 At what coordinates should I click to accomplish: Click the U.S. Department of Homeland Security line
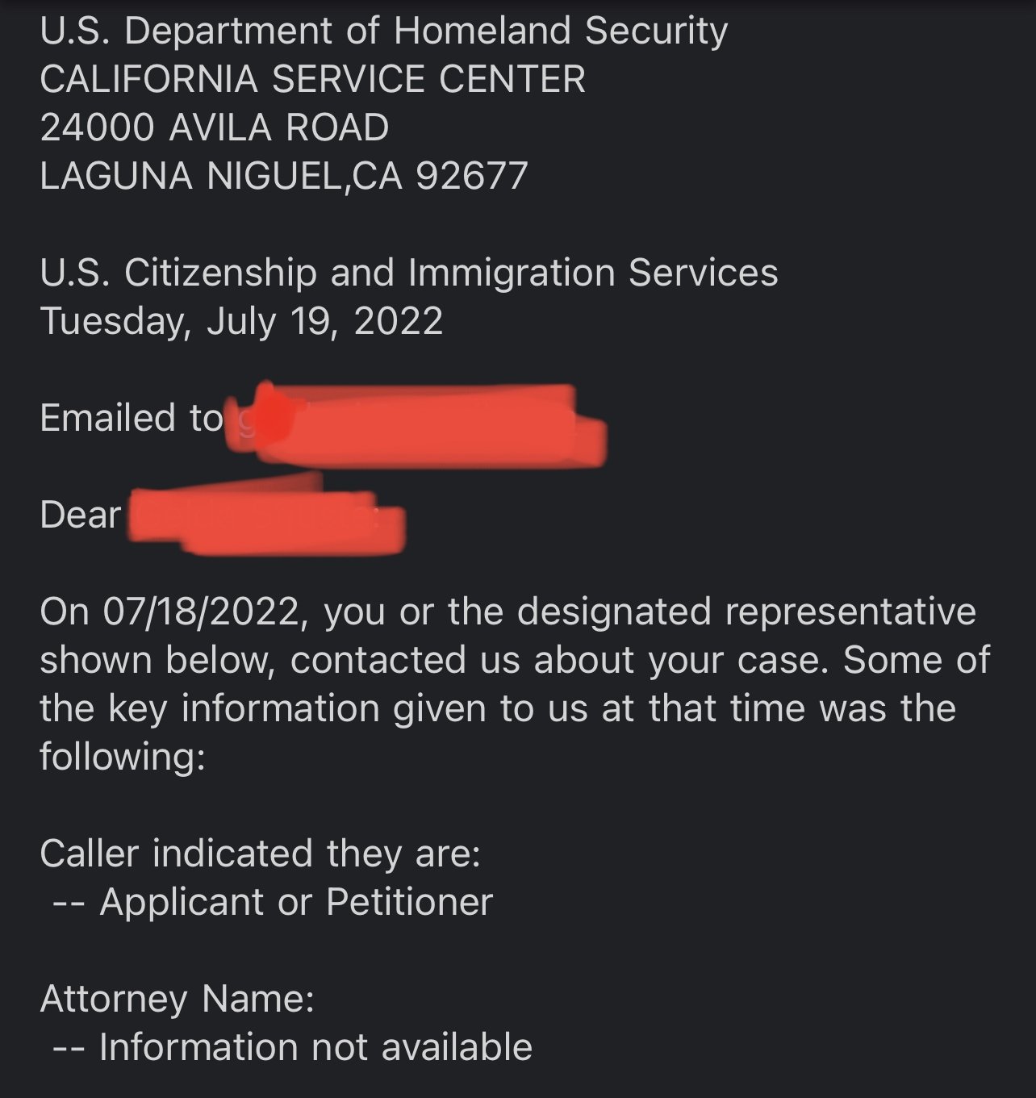pyautogui.click(x=383, y=31)
